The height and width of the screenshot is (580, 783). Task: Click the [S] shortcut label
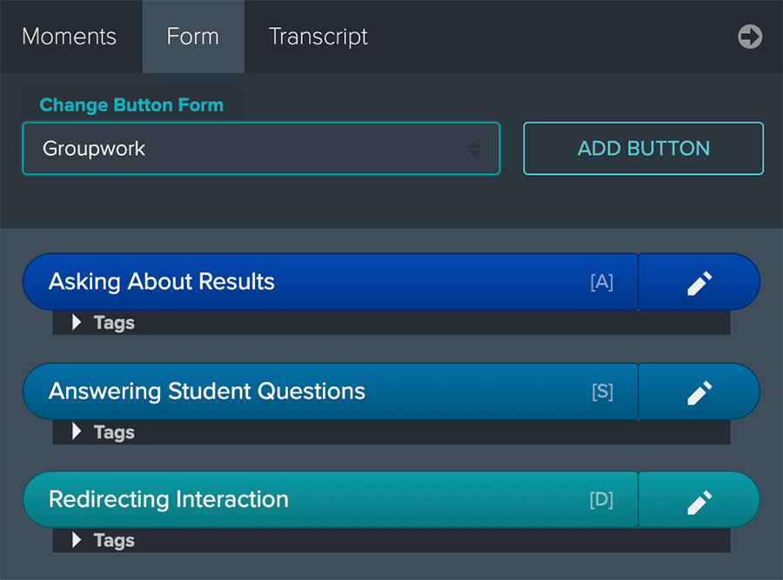point(602,392)
